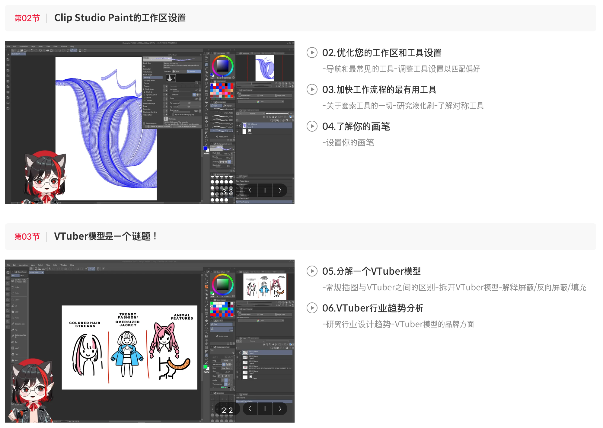Click the delete layer trash icon in lower screenshot
Screen dimensions: 603x428
tap(293, 348)
